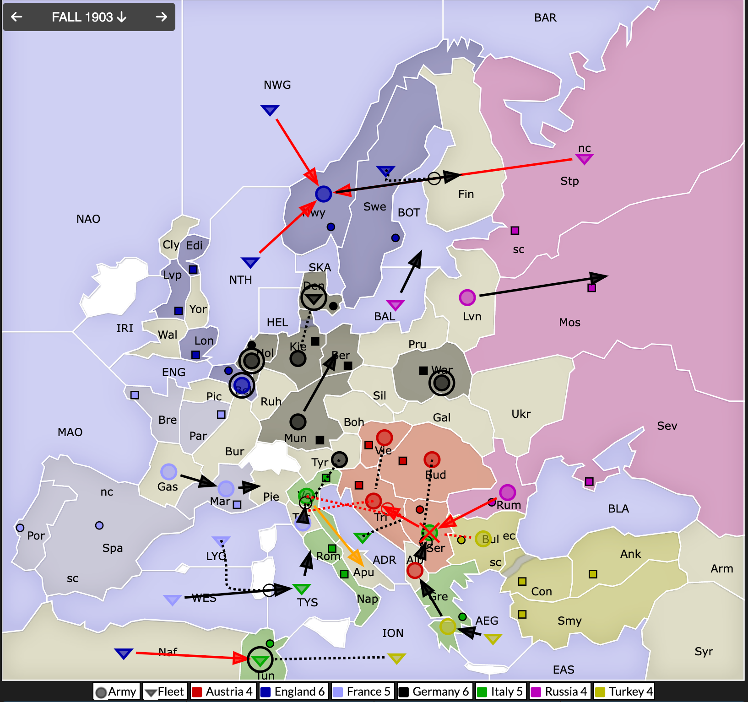This screenshot has height=702, width=748.
Task: Click the England 6 legend entry
Action: 293,691
